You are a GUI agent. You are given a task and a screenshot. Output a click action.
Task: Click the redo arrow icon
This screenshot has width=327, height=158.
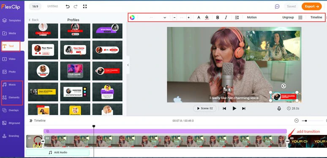76,6
